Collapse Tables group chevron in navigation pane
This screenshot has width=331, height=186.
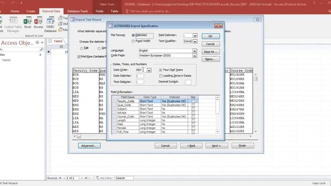click(40, 55)
